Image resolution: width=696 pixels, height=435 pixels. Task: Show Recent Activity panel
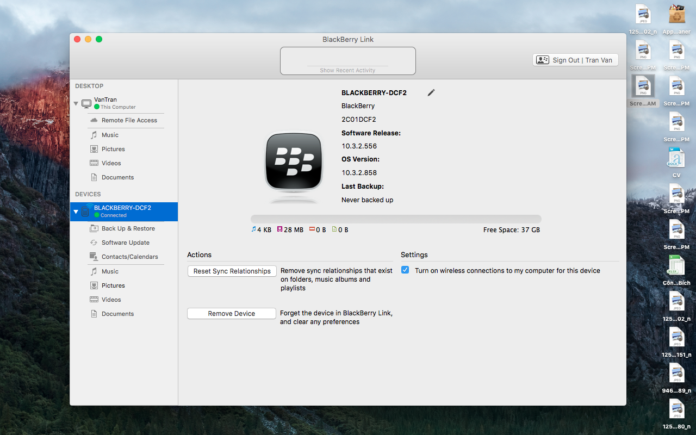point(347,70)
